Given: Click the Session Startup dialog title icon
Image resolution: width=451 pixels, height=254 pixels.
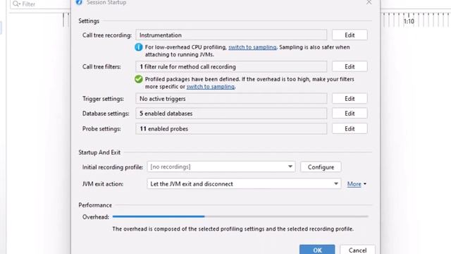Looking at the screenshot, I should (x=79, y=3).
